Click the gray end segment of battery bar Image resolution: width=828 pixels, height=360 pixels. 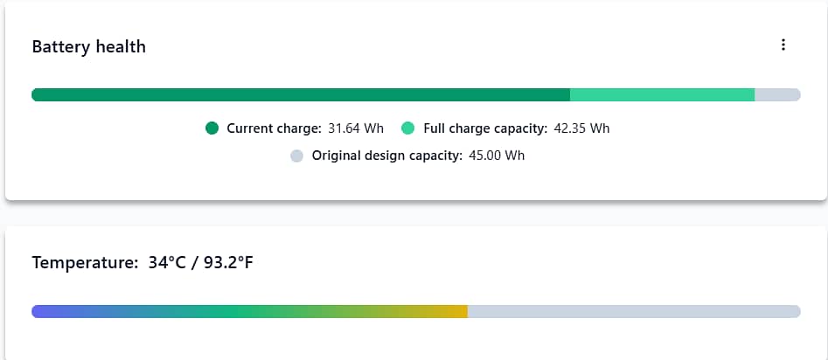coord(778,95)
